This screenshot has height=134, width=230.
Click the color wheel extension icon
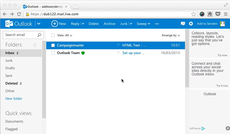click(202, 14)
